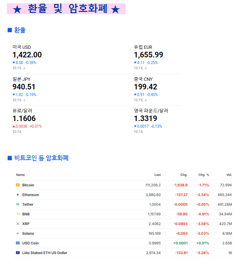This screenshot has width=234, height=258.
Task: Open the 유로/달러 rate entry
Action: pyautogui.click(x=24, y=118)
